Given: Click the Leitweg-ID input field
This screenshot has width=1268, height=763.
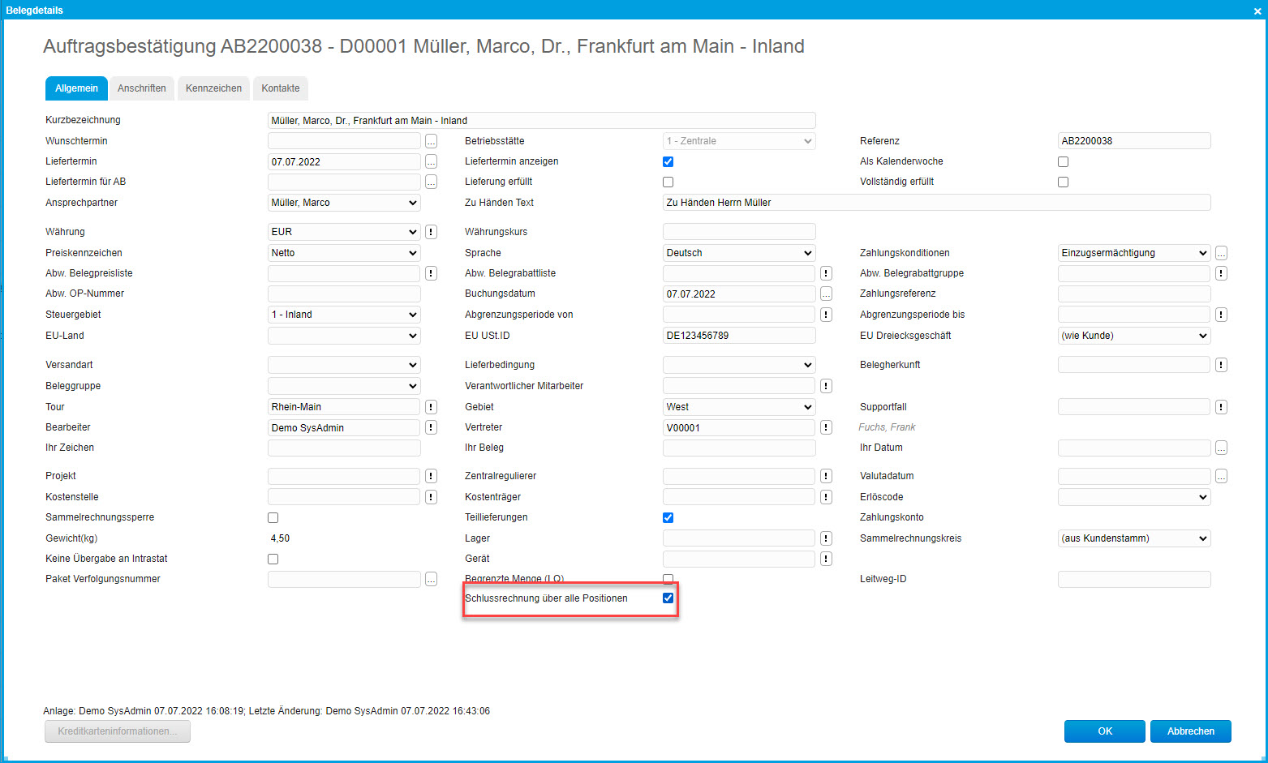Looking at the screenshot, I should [x=1134, y=579].
